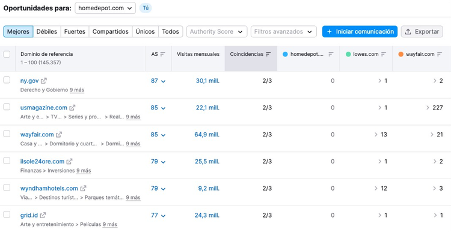Show 9 más categories for grid.id

click(110, 225)
